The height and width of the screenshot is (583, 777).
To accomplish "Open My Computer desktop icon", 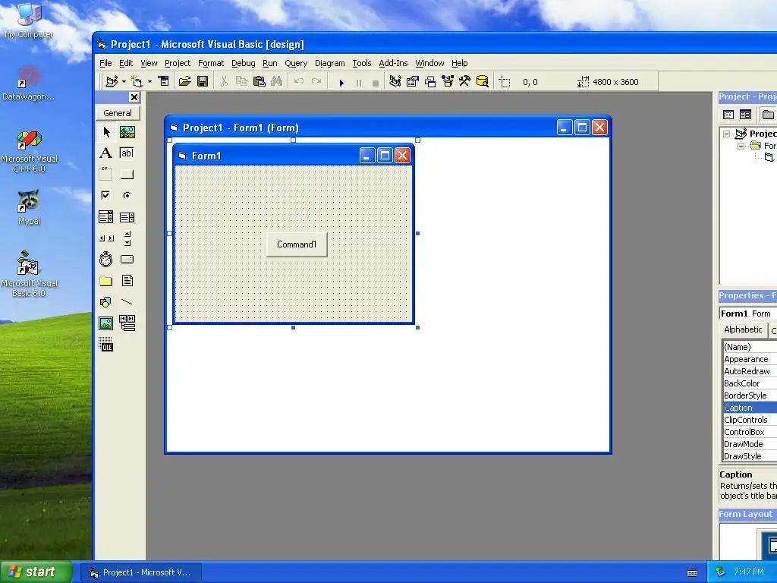I will click(29, 20).
